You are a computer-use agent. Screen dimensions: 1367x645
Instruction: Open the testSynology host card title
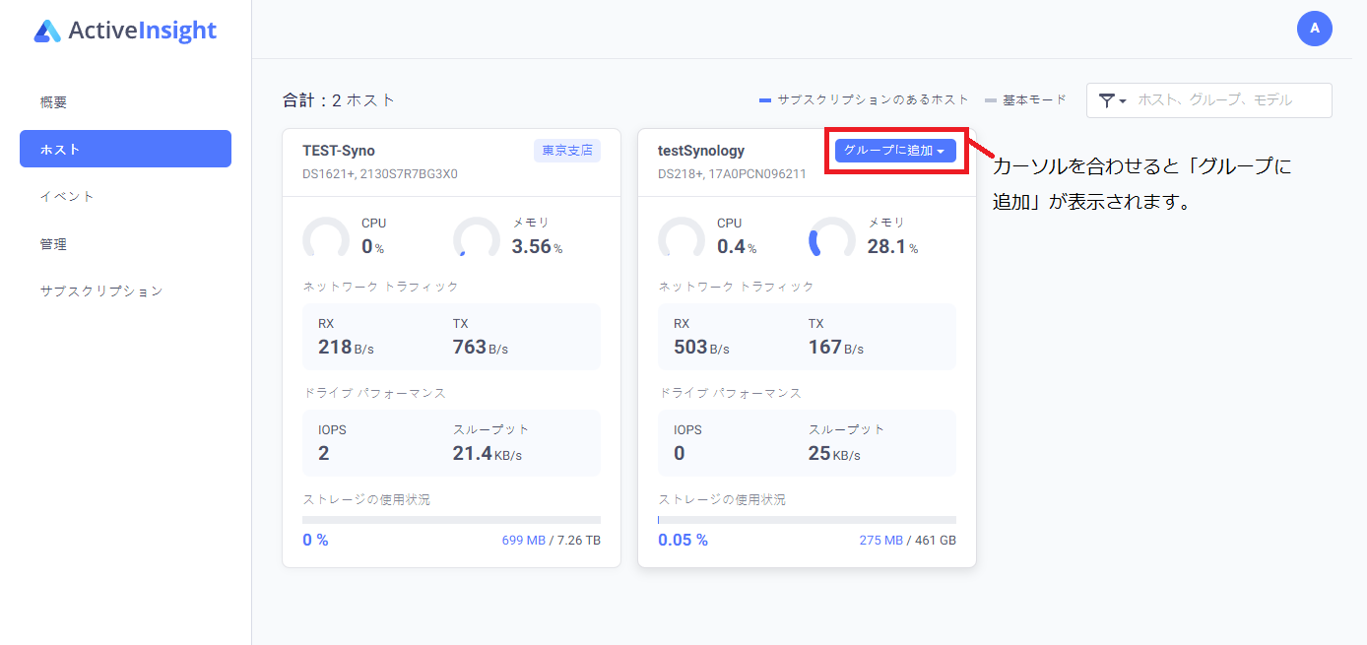coord(701,151)
